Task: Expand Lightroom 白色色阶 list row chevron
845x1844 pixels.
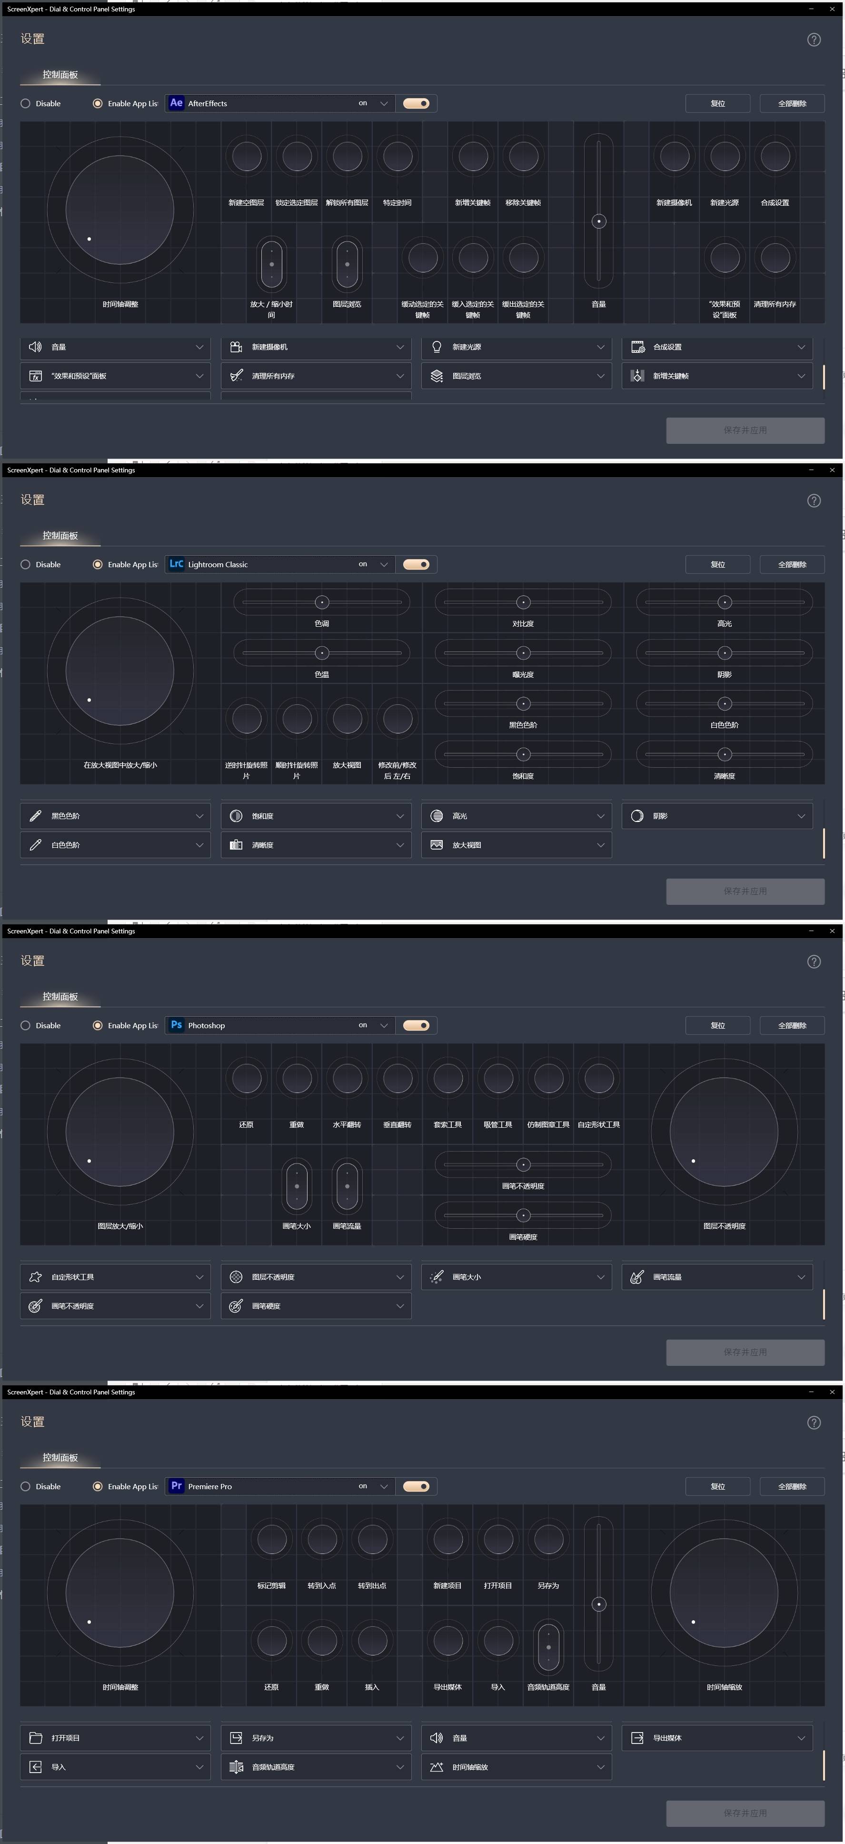Action: click(x=199, y=845)
